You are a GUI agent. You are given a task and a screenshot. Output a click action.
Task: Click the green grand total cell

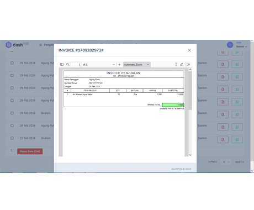(x=173, y=105)
